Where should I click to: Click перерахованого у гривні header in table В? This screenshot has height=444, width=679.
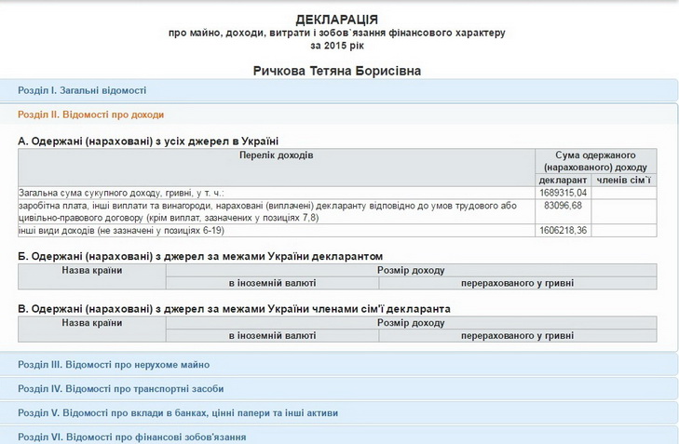[x=518, y=336]
